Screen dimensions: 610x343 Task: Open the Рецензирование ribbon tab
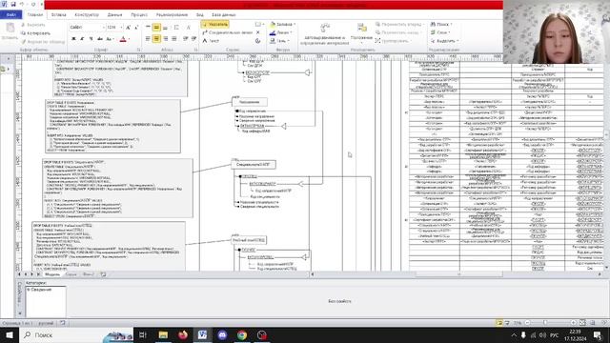[172, 15]
